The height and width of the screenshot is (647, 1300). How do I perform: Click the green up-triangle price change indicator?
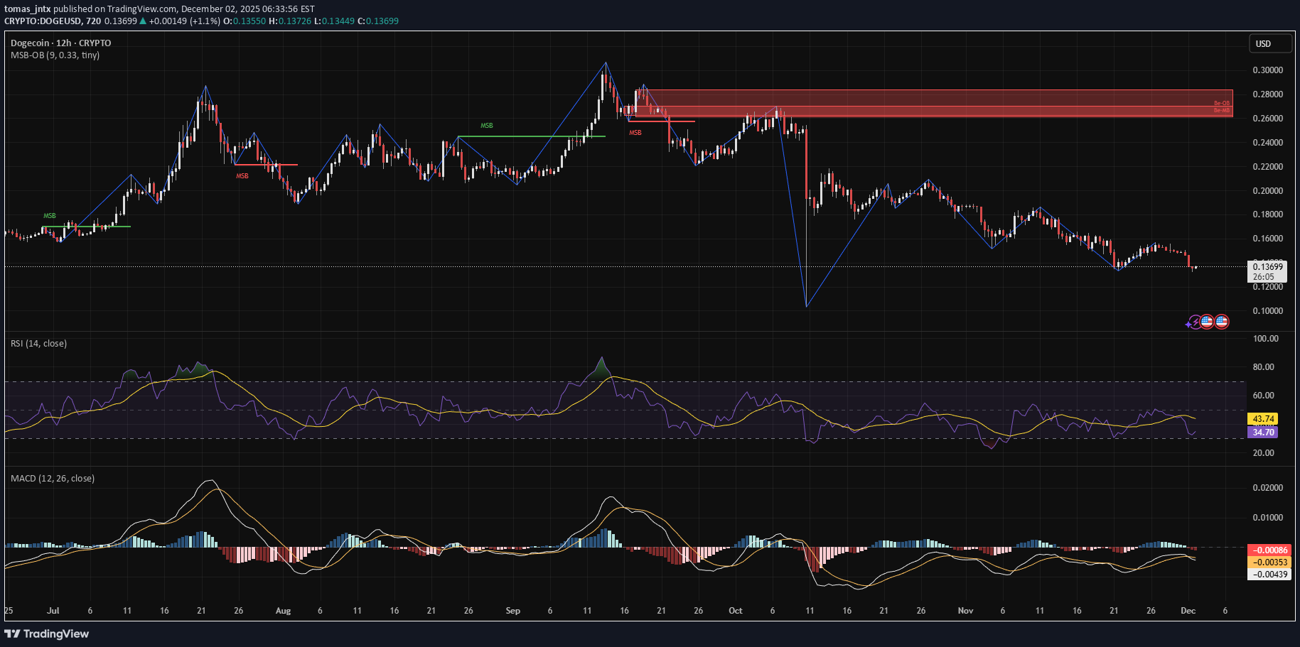pos(143,21)
